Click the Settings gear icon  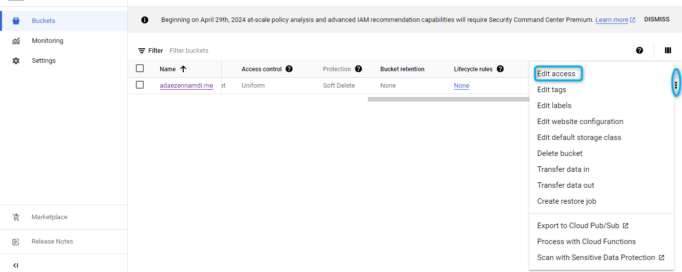click(16, 61)
